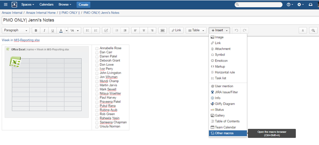Expand the Browse dropdown

click(x=65, y=4)
